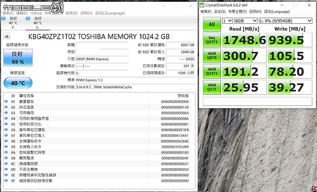The image size is (317, 192).
Task: Click the Seq read result bar 1748.6
Action: click(x=244, y=40)
